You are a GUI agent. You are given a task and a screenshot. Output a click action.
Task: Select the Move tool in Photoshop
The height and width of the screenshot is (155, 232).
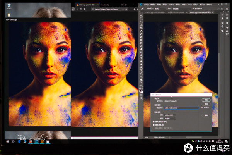[141, 15]
